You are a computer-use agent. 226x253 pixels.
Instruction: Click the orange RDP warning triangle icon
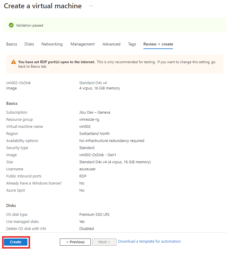(14, 62)
